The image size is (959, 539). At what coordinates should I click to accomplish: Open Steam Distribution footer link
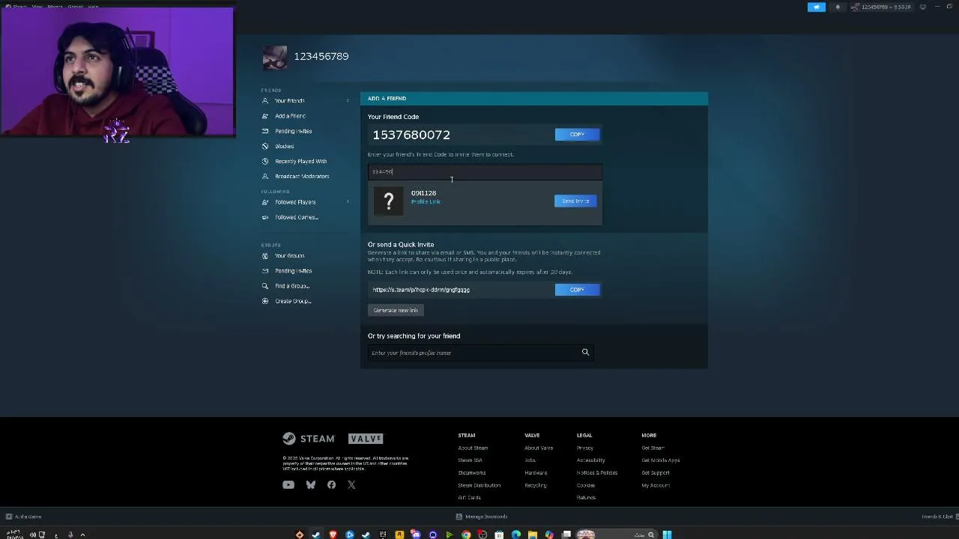coord(479,485)
